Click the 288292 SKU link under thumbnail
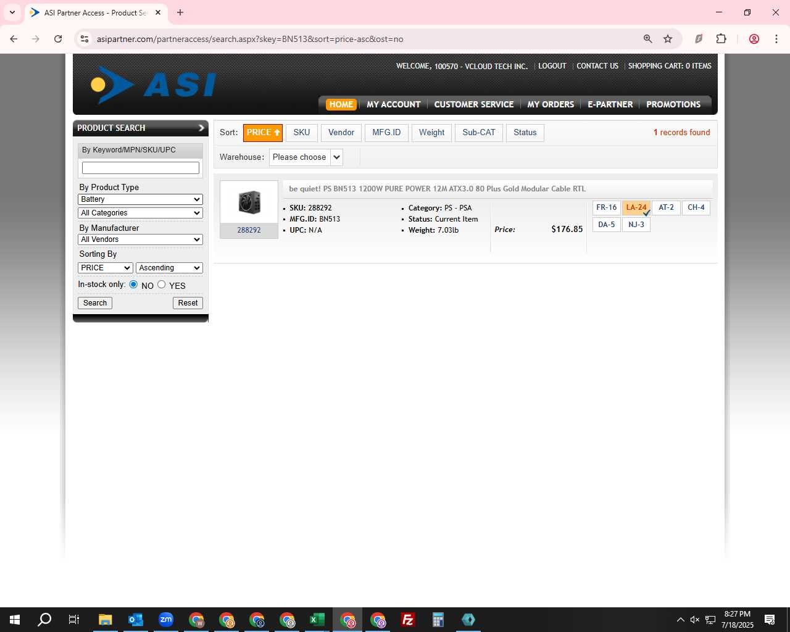 pos(249,230)
